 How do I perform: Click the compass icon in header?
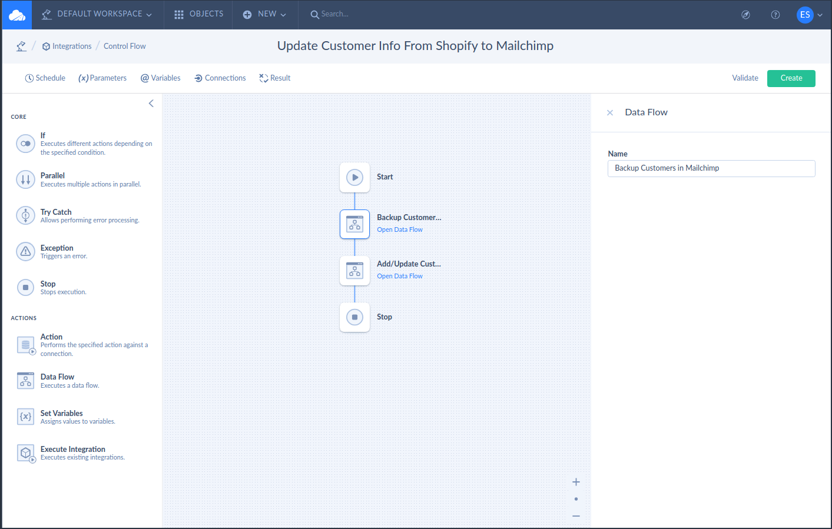(745, 15)
